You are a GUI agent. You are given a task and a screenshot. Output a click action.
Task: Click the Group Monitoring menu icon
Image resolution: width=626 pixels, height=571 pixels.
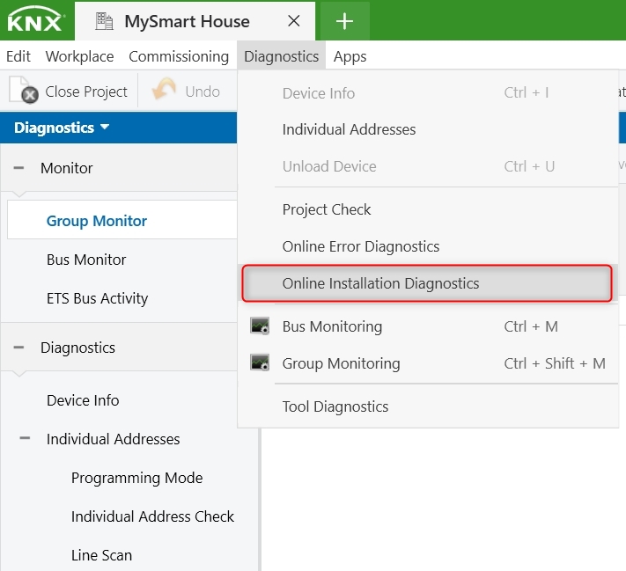point(260,362)
